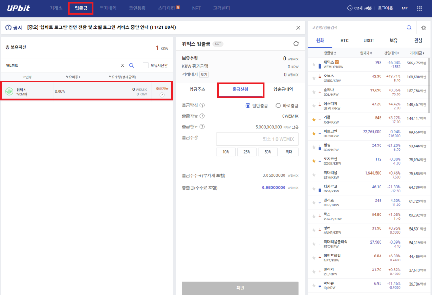Click the 출금방식 help question mark

click(x=202, y=105)
